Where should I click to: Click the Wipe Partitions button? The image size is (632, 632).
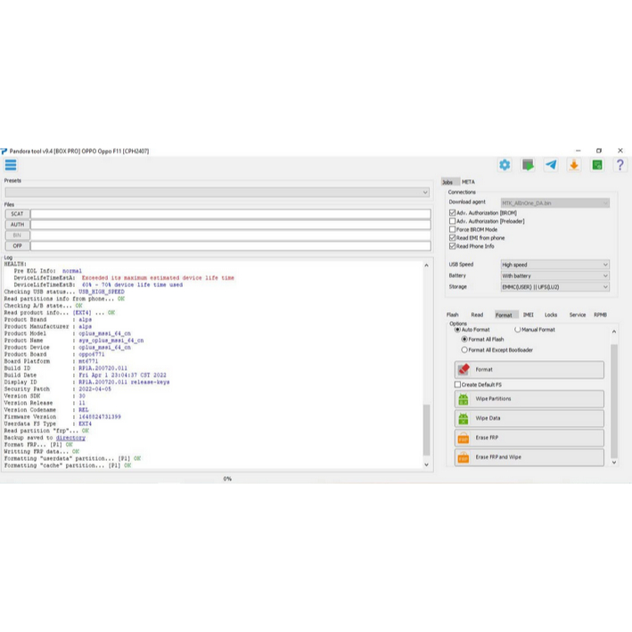tap(529, 399)
